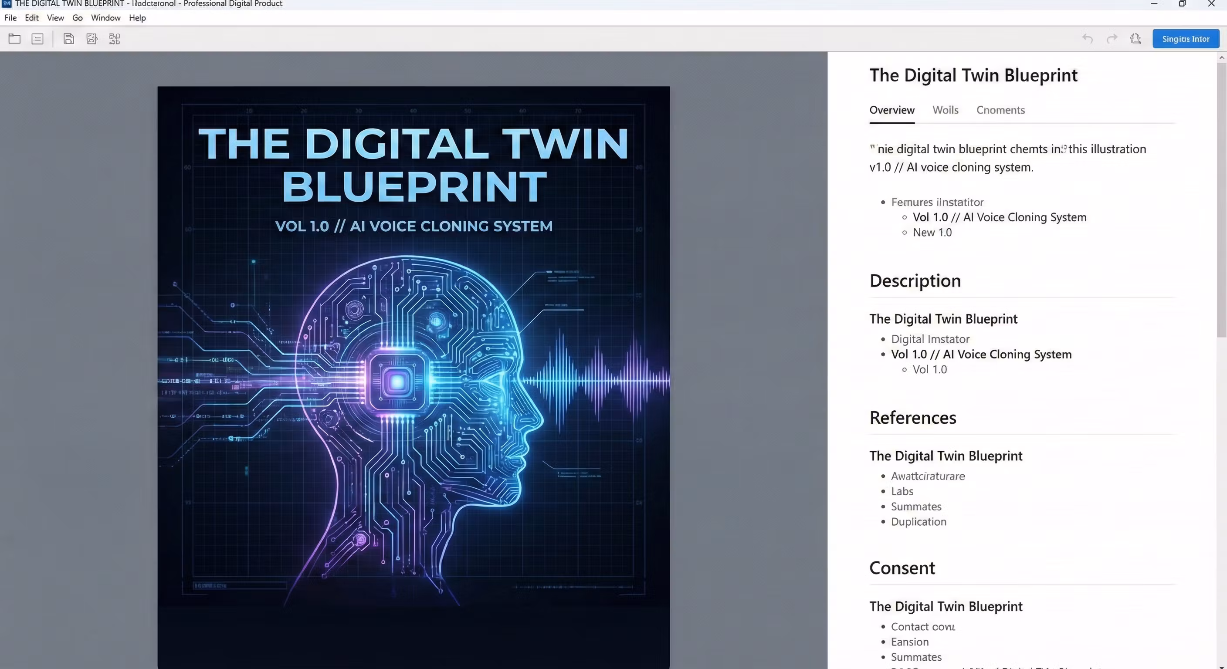
Task: Open the Help menu
Action: (x=137, y=17)
